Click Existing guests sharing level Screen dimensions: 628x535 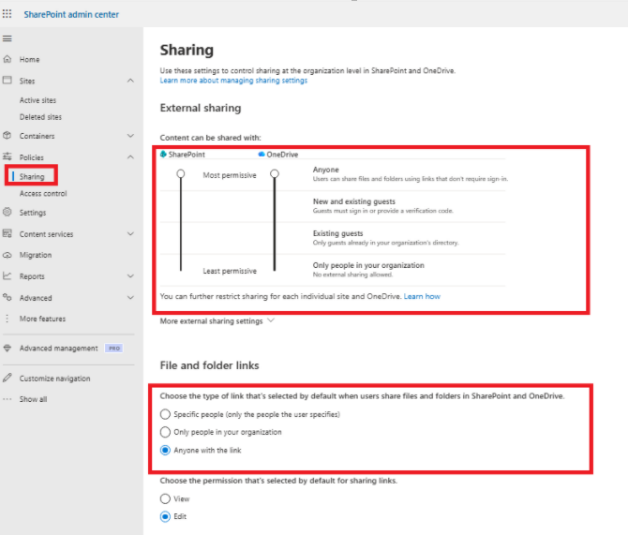tap(337, 233)
